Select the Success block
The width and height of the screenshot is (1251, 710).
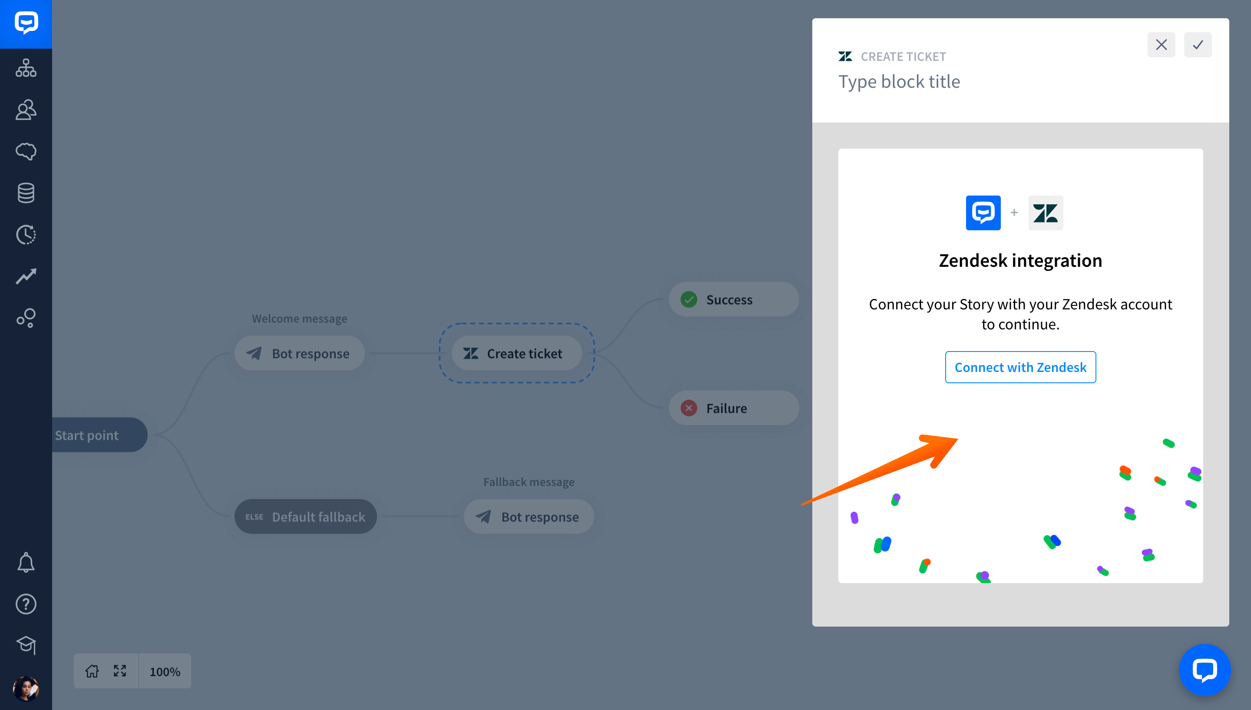[x=734, y=299]
